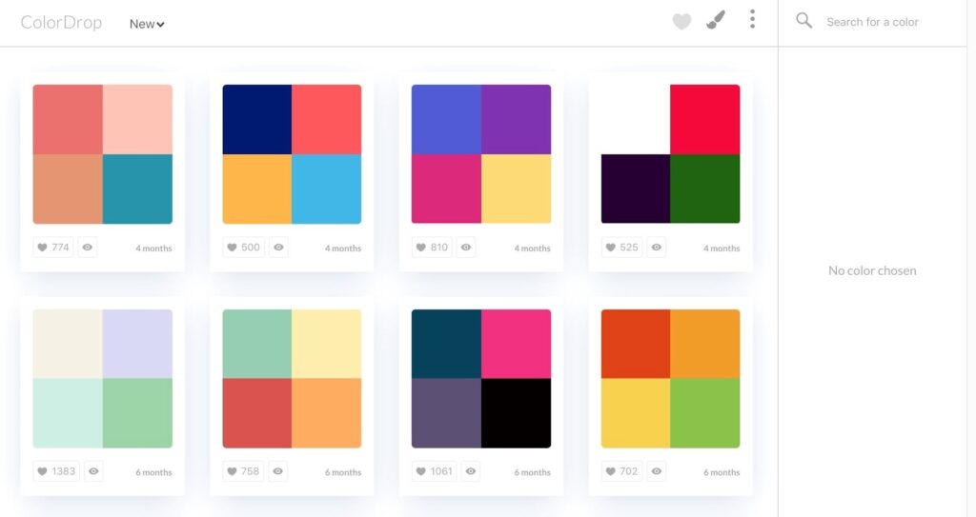Click the paintbrush icon in the header
976x517 pixels.
tap(716, 20)
